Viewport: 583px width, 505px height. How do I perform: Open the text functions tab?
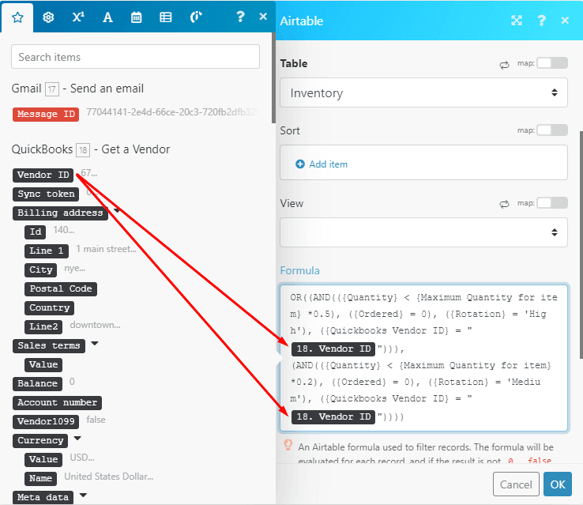click(x=107, y=17)
